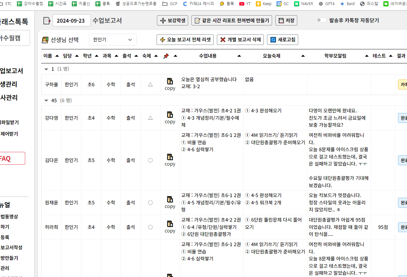Toggle homework triangle mark for 구하율
The height and width of the screenshot is (277, 407).
[150, 84]
